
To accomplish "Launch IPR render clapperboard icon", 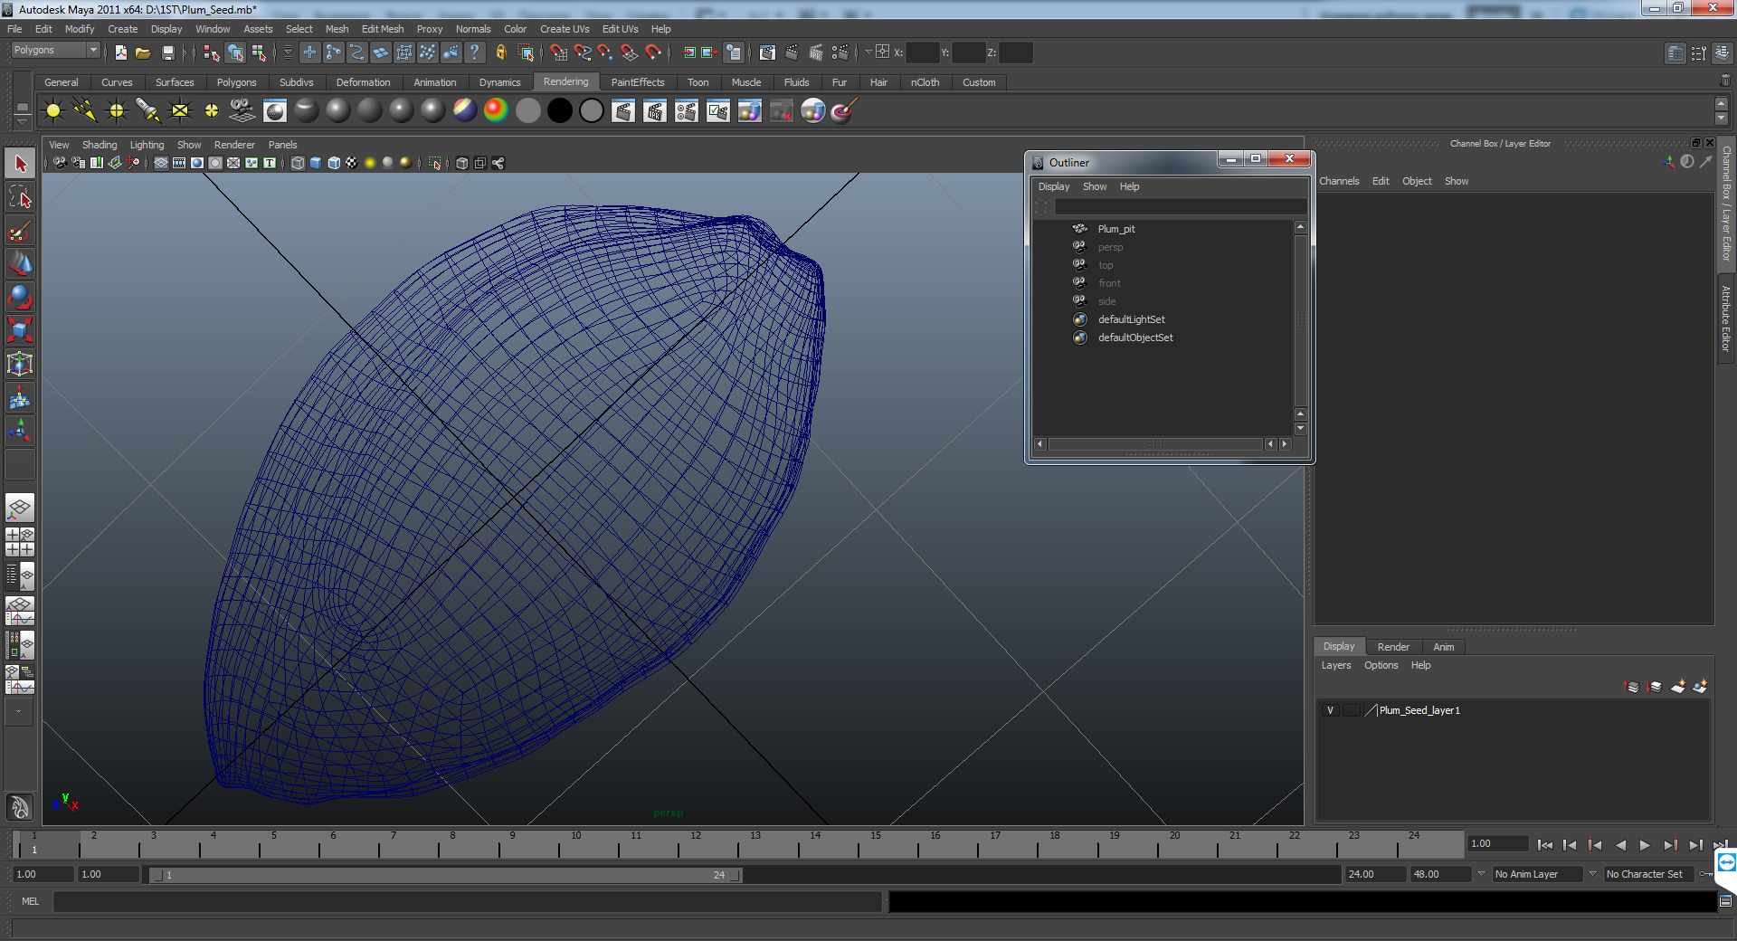I will pos(816,53).
